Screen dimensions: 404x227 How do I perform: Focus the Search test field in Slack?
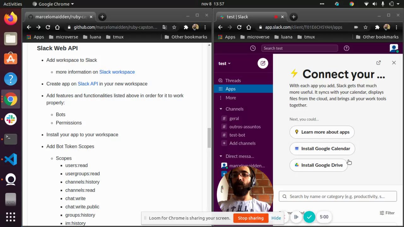(x=300, y=48)
